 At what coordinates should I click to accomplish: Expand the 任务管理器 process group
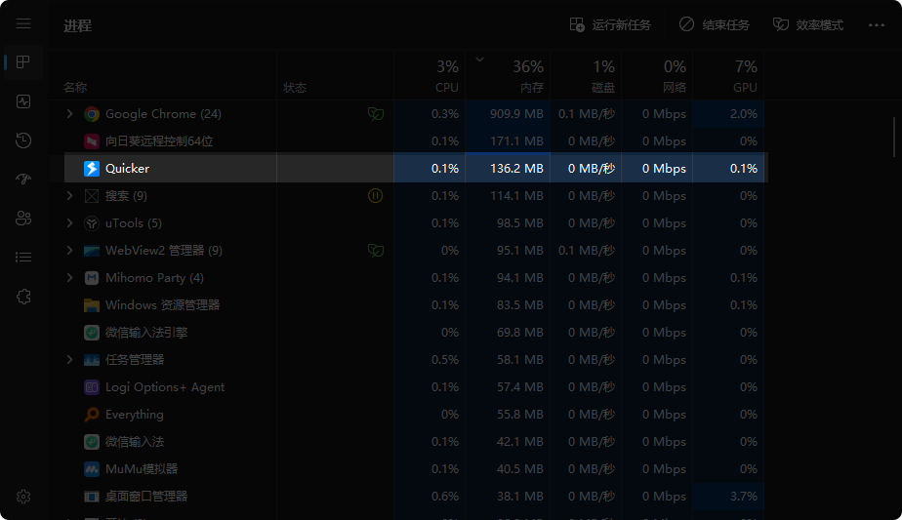(69, 360)
